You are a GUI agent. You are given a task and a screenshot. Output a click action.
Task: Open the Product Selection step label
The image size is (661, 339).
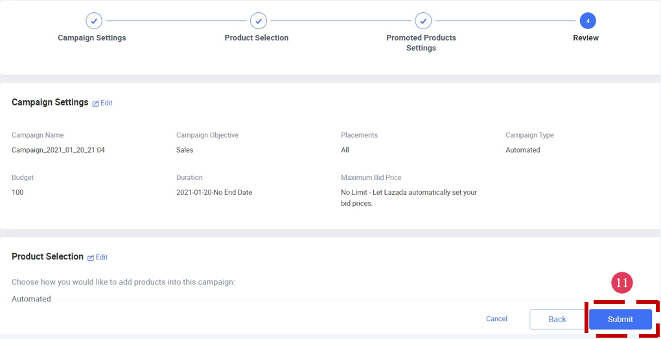coord(257,38)
